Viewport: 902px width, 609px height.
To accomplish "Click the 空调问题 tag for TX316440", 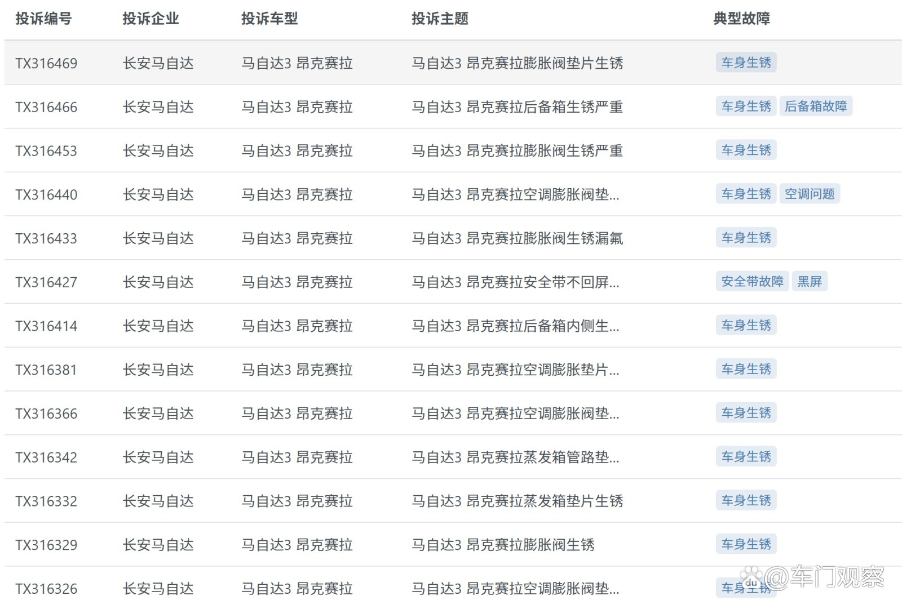I will tap(810, 194).
